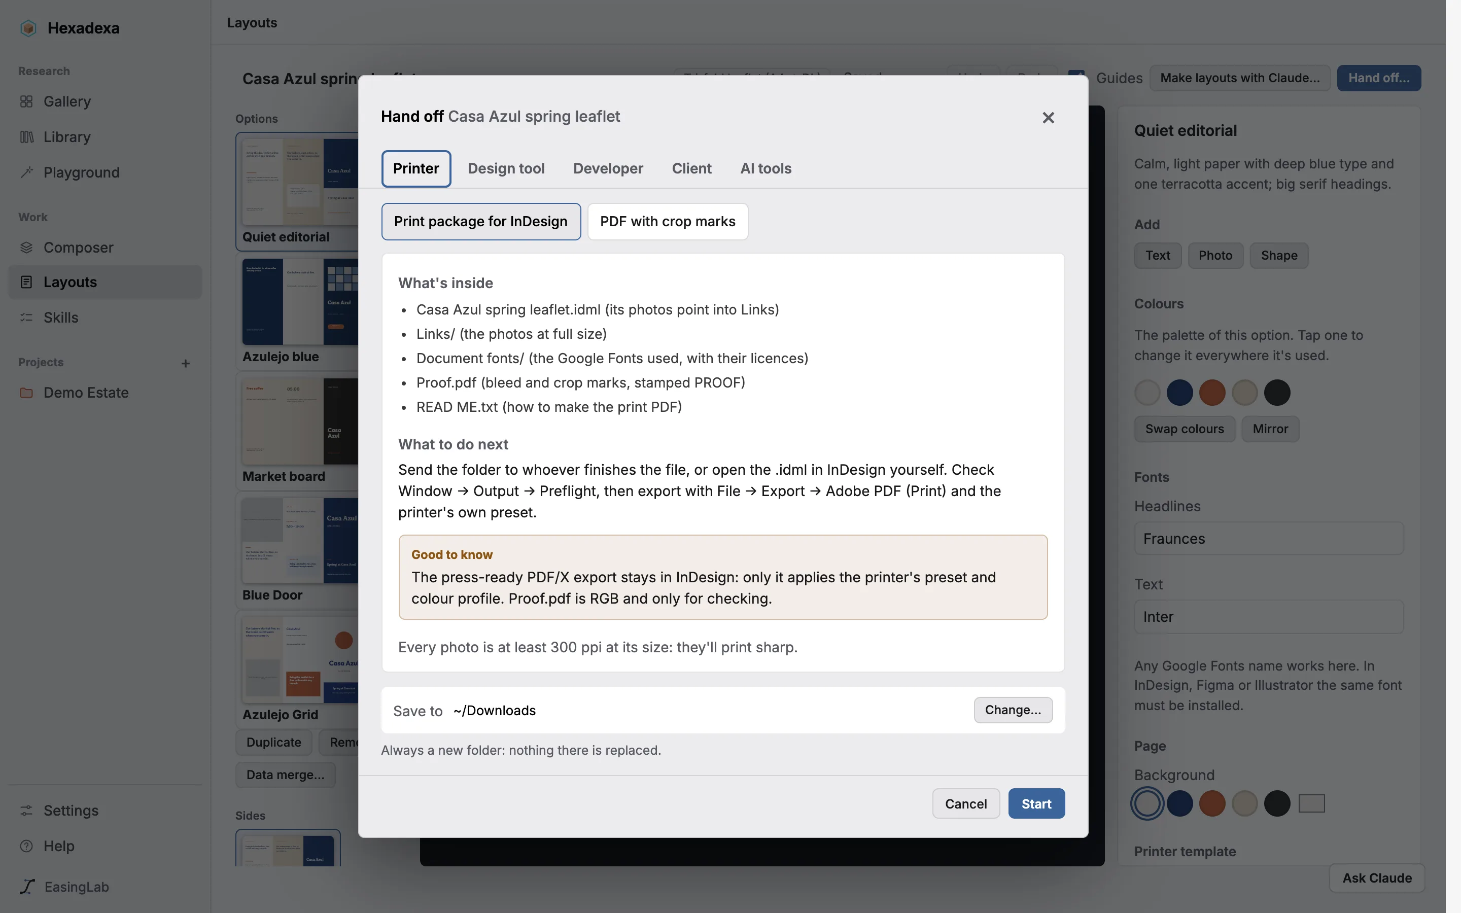This screenshot has height=913, width=1461.
Task: Click Ask Claude button
Action: [1376, 878]
